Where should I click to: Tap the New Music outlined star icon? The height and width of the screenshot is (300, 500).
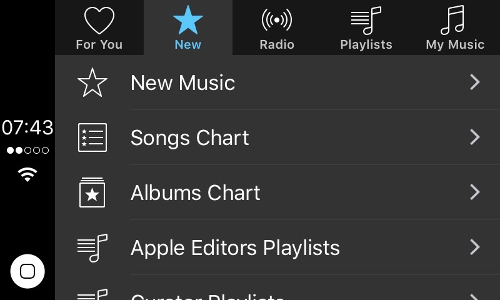[92, 83]
